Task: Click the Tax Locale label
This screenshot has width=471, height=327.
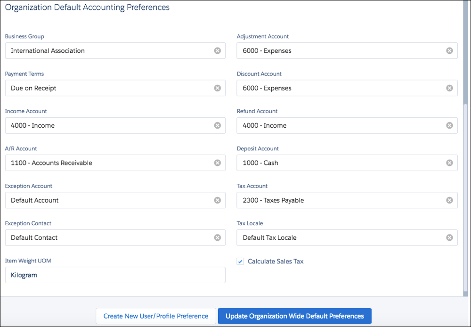Action: click(250, 223)
